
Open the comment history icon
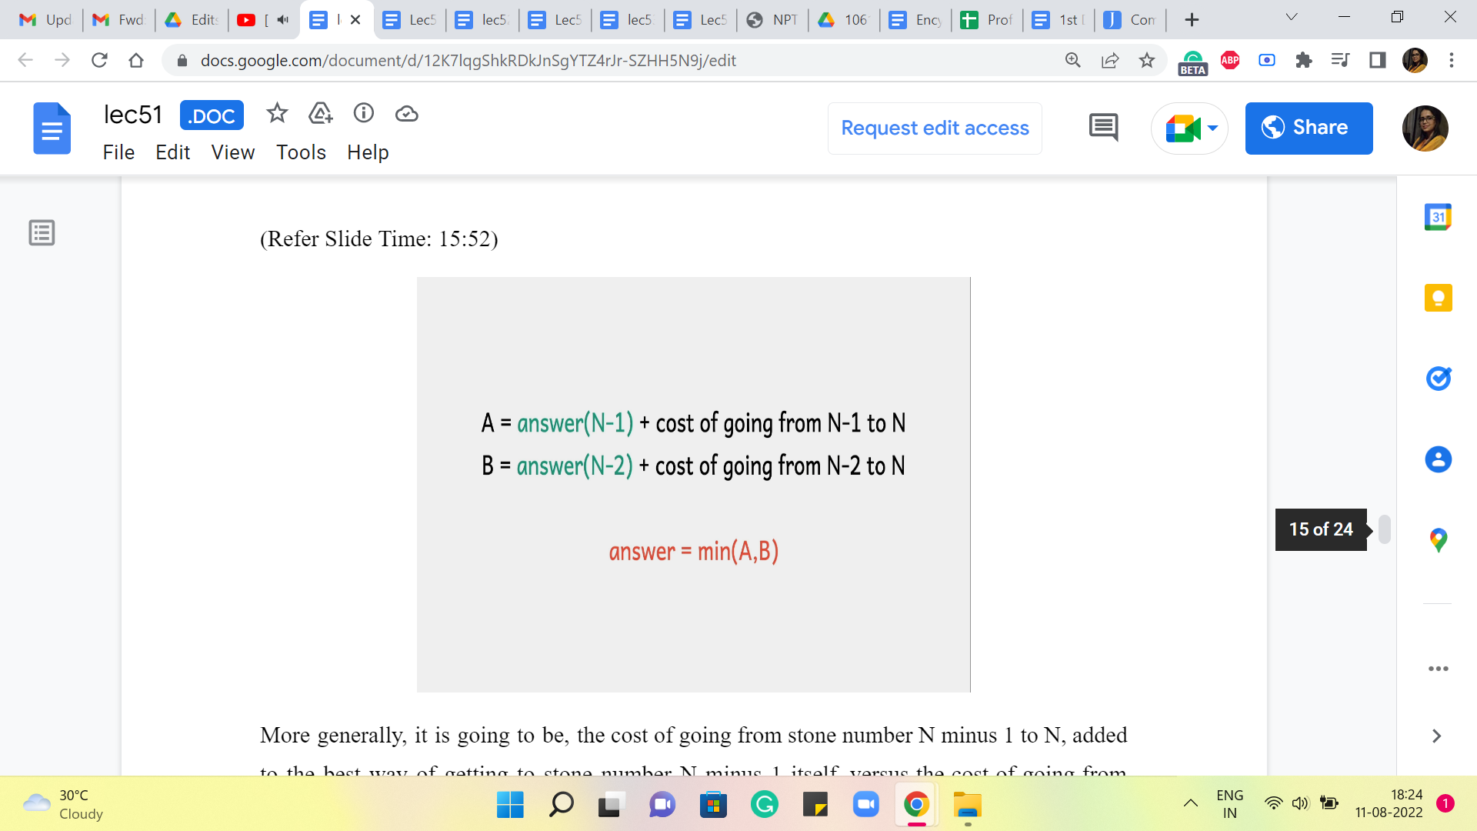click(x=1103, y=128)
